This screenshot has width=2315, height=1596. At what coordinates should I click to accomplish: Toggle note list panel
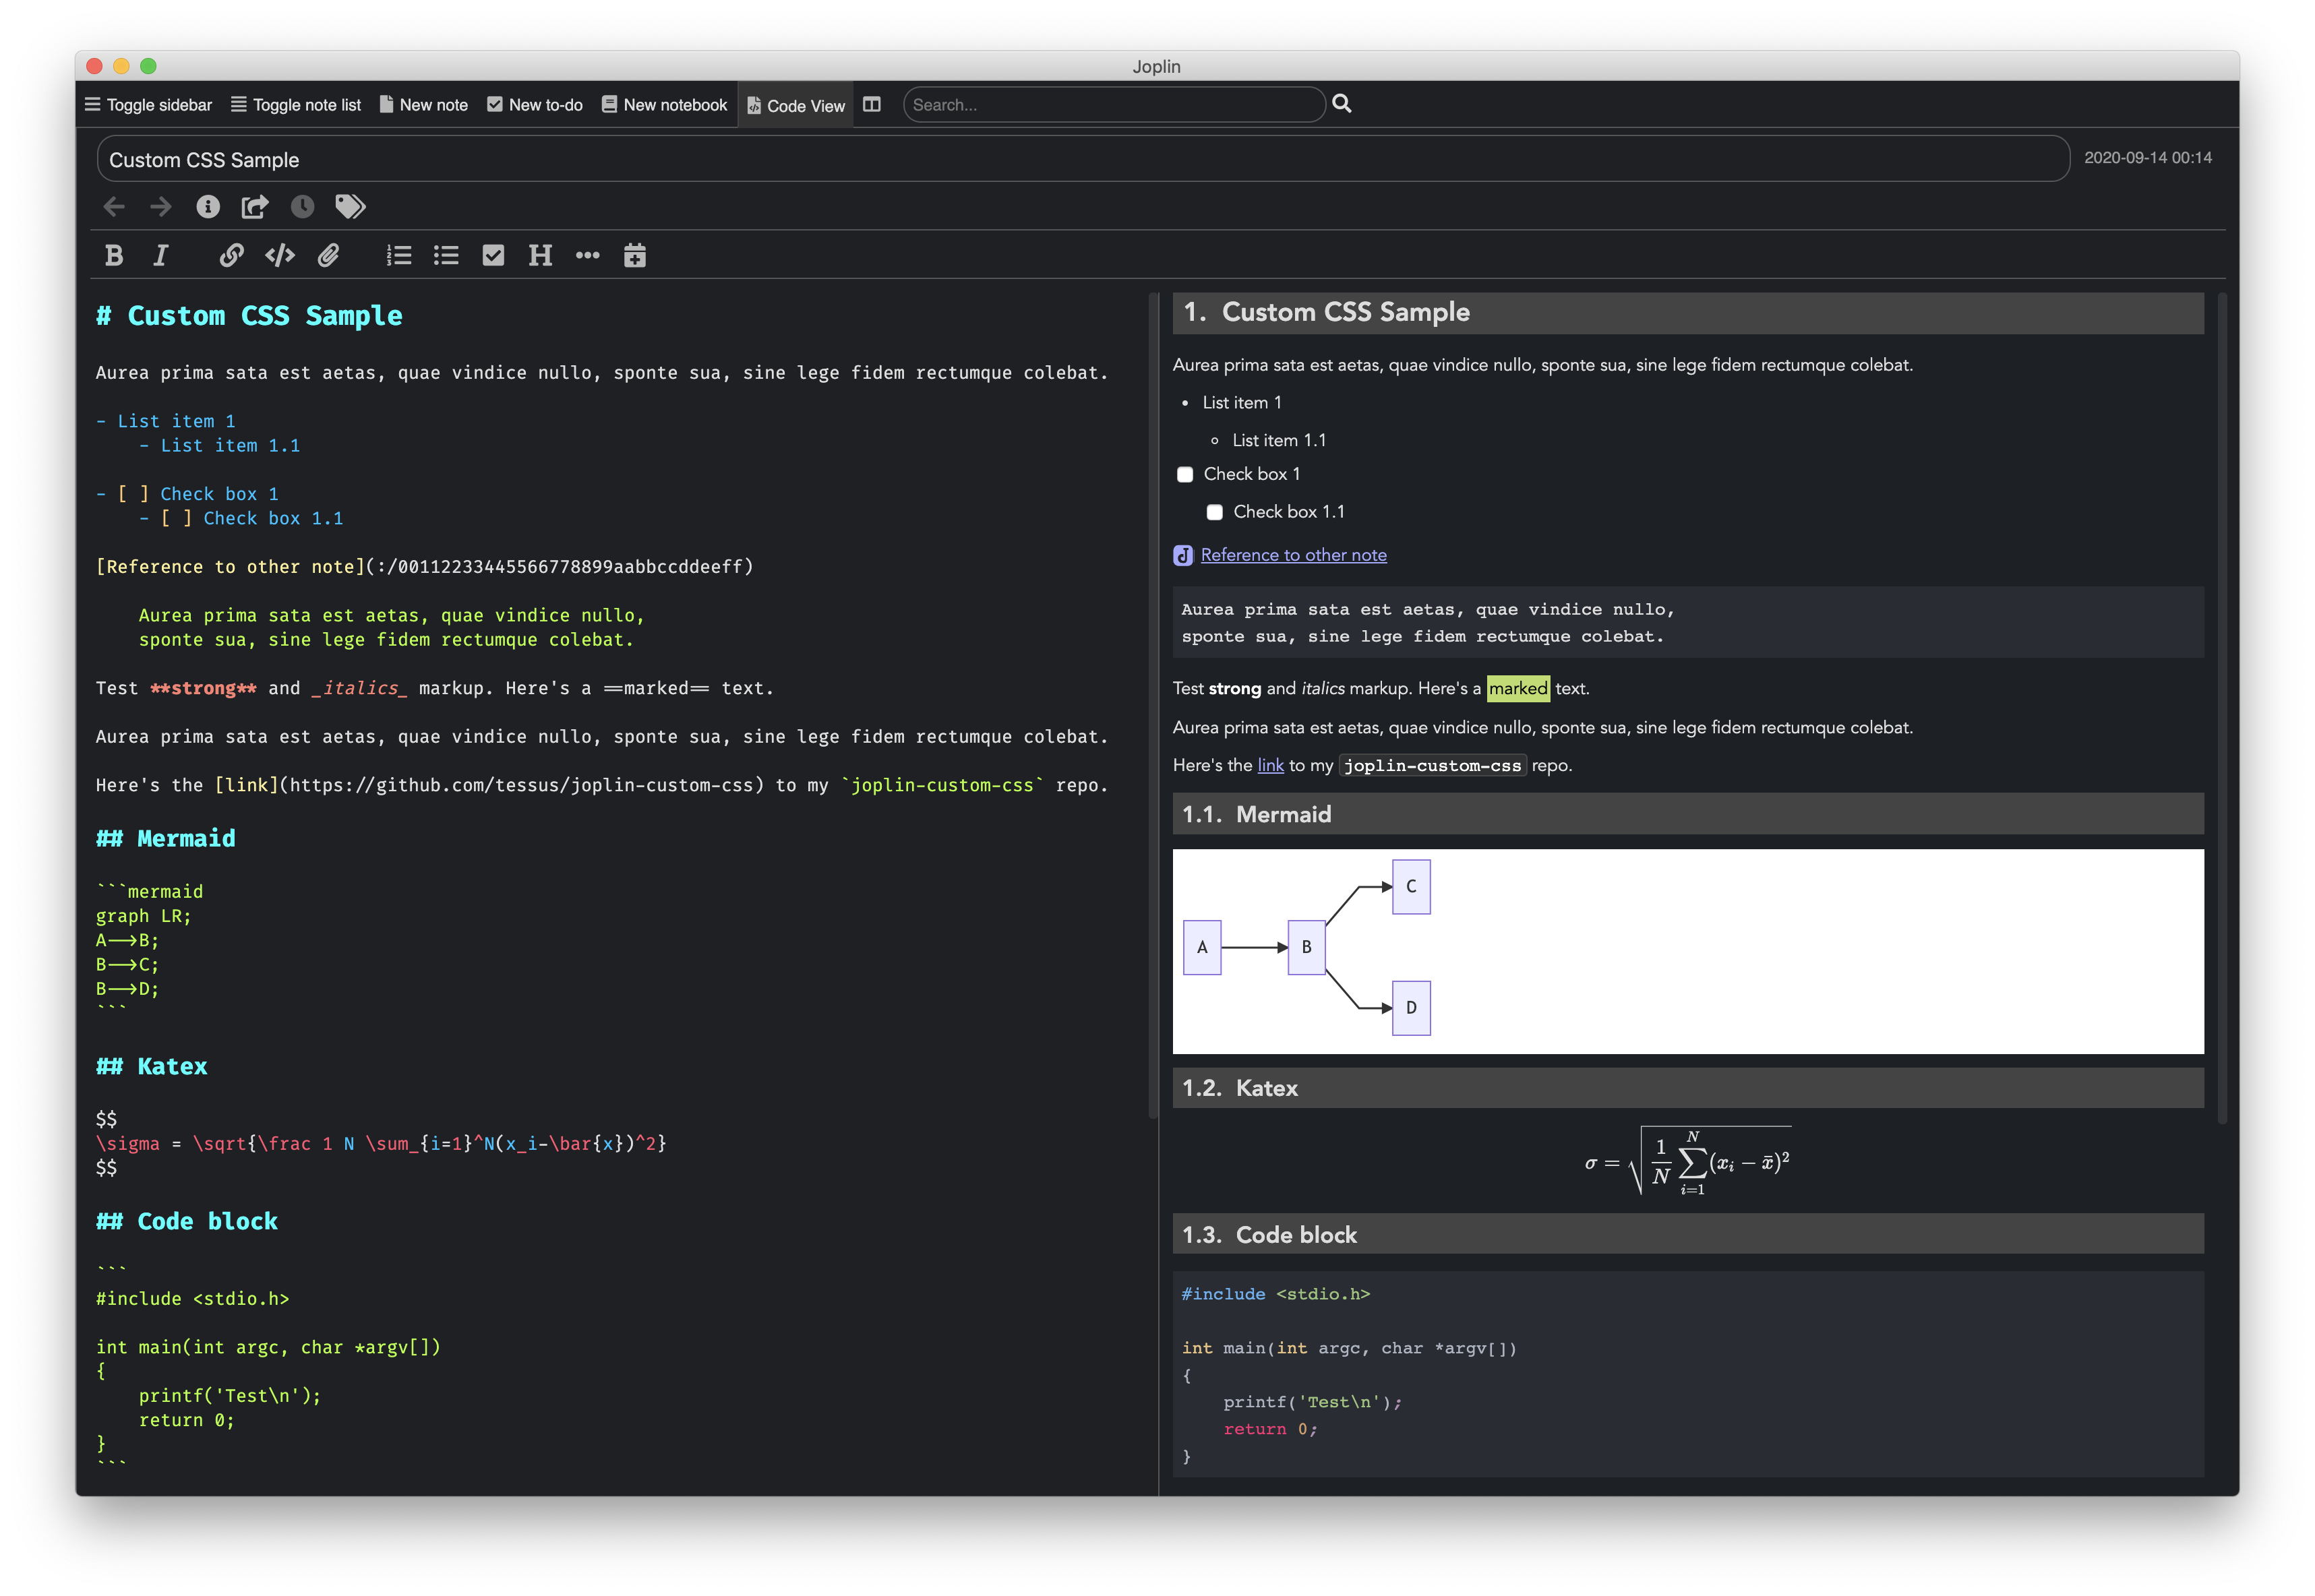(x=296, y=105)
